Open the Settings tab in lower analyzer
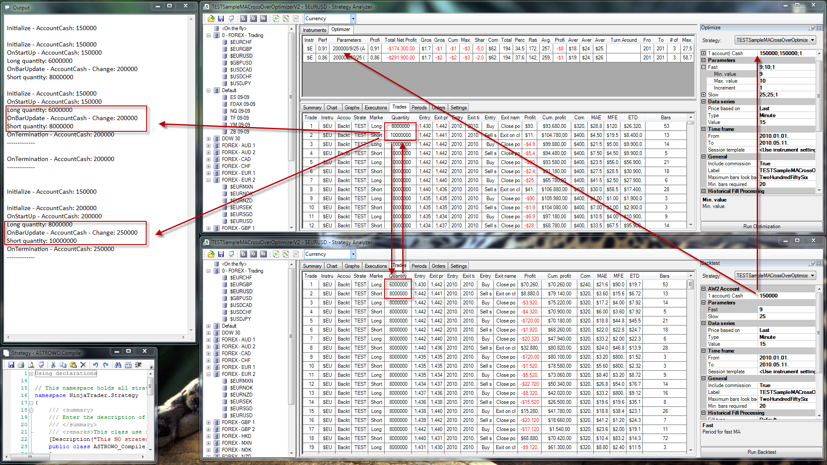Viewport: 827px width, 465px height. [x=458, y=266]
